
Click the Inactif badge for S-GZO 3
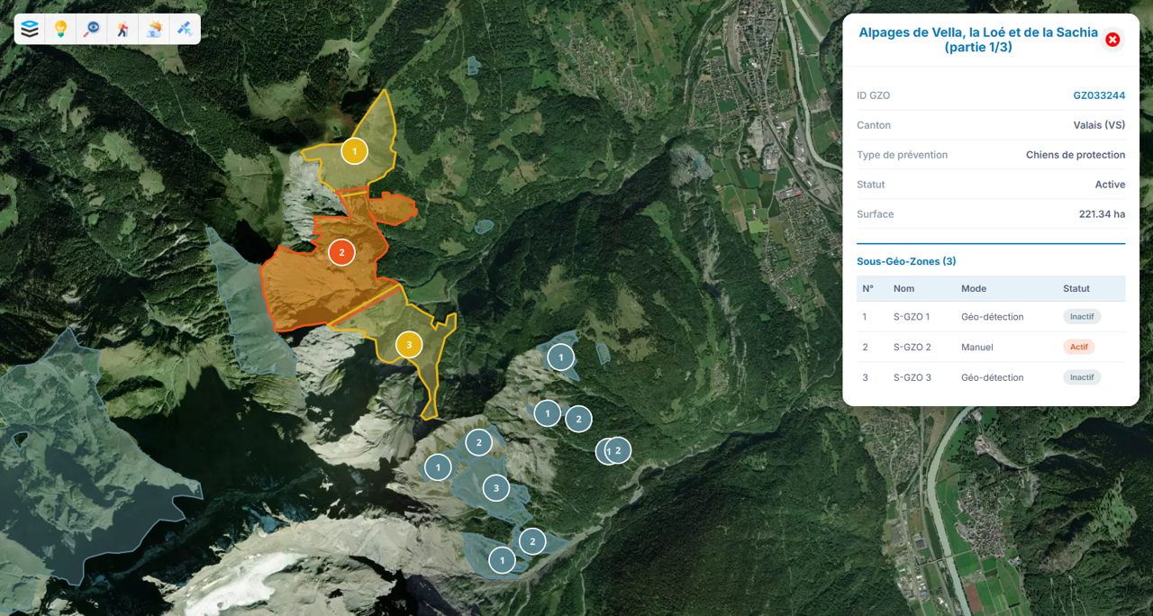(x=1081, y=377)
